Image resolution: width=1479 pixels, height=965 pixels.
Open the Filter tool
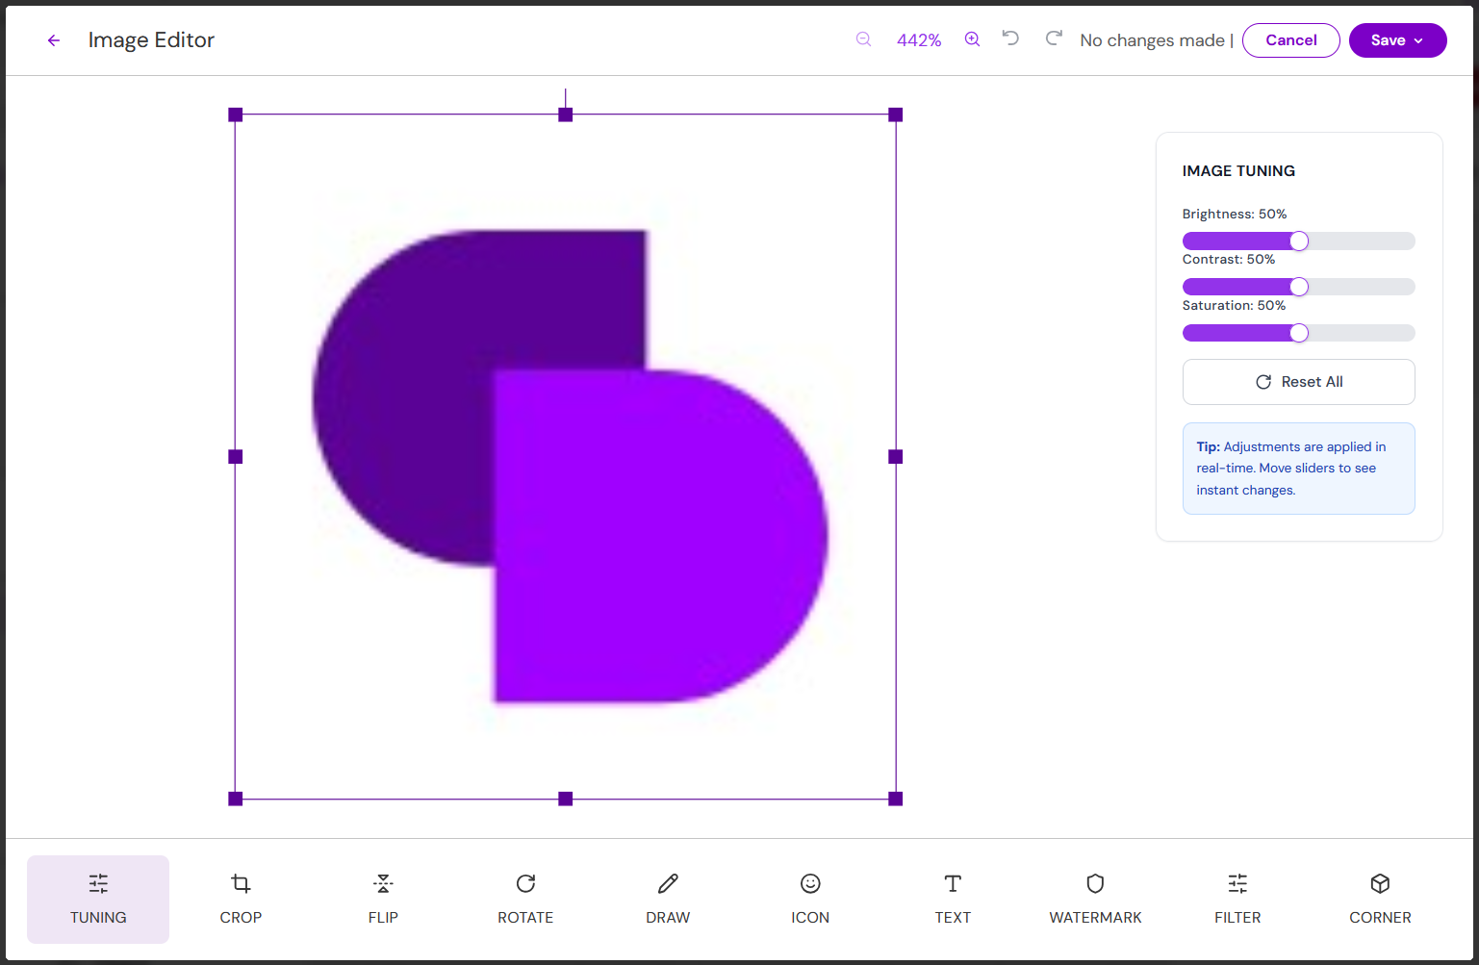pyautogui.click(x=1237, y=900)
